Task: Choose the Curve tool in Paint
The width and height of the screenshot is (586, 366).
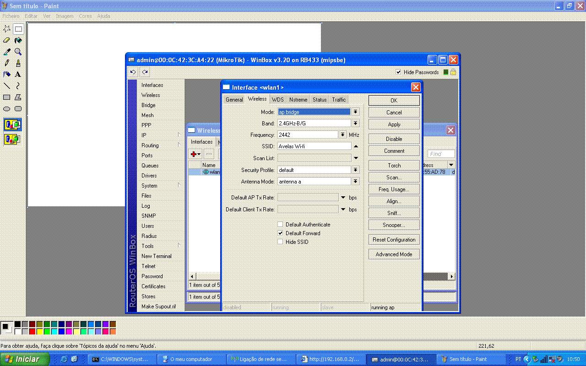Action: (x=18, y=86)
